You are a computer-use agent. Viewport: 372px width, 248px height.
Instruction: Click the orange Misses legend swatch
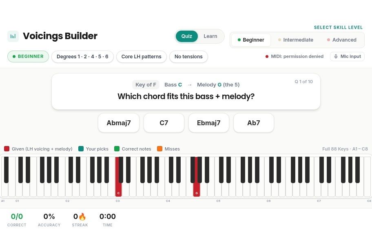[159, 149]
